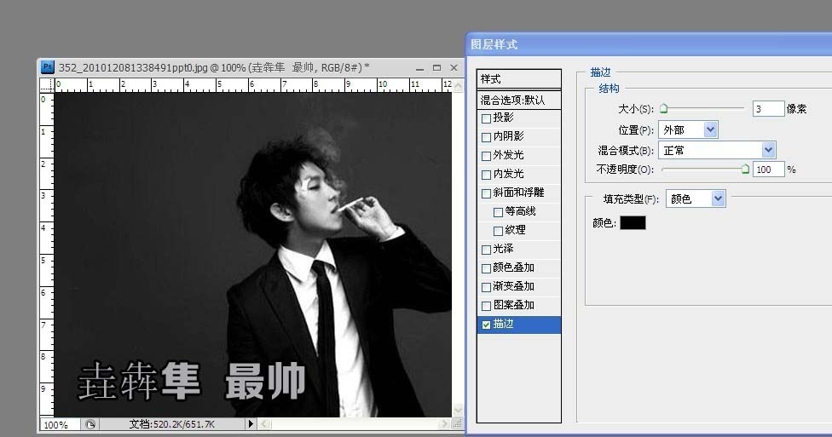Click the horizontal scrollbar left arrow of document
Viewport: 832px width, 437px height.
coord(265,423)
